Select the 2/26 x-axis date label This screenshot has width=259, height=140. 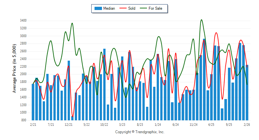[247, 124]
